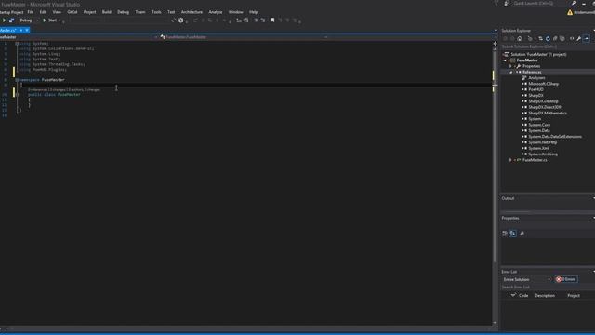Open the Build menu

pos(107,12)
